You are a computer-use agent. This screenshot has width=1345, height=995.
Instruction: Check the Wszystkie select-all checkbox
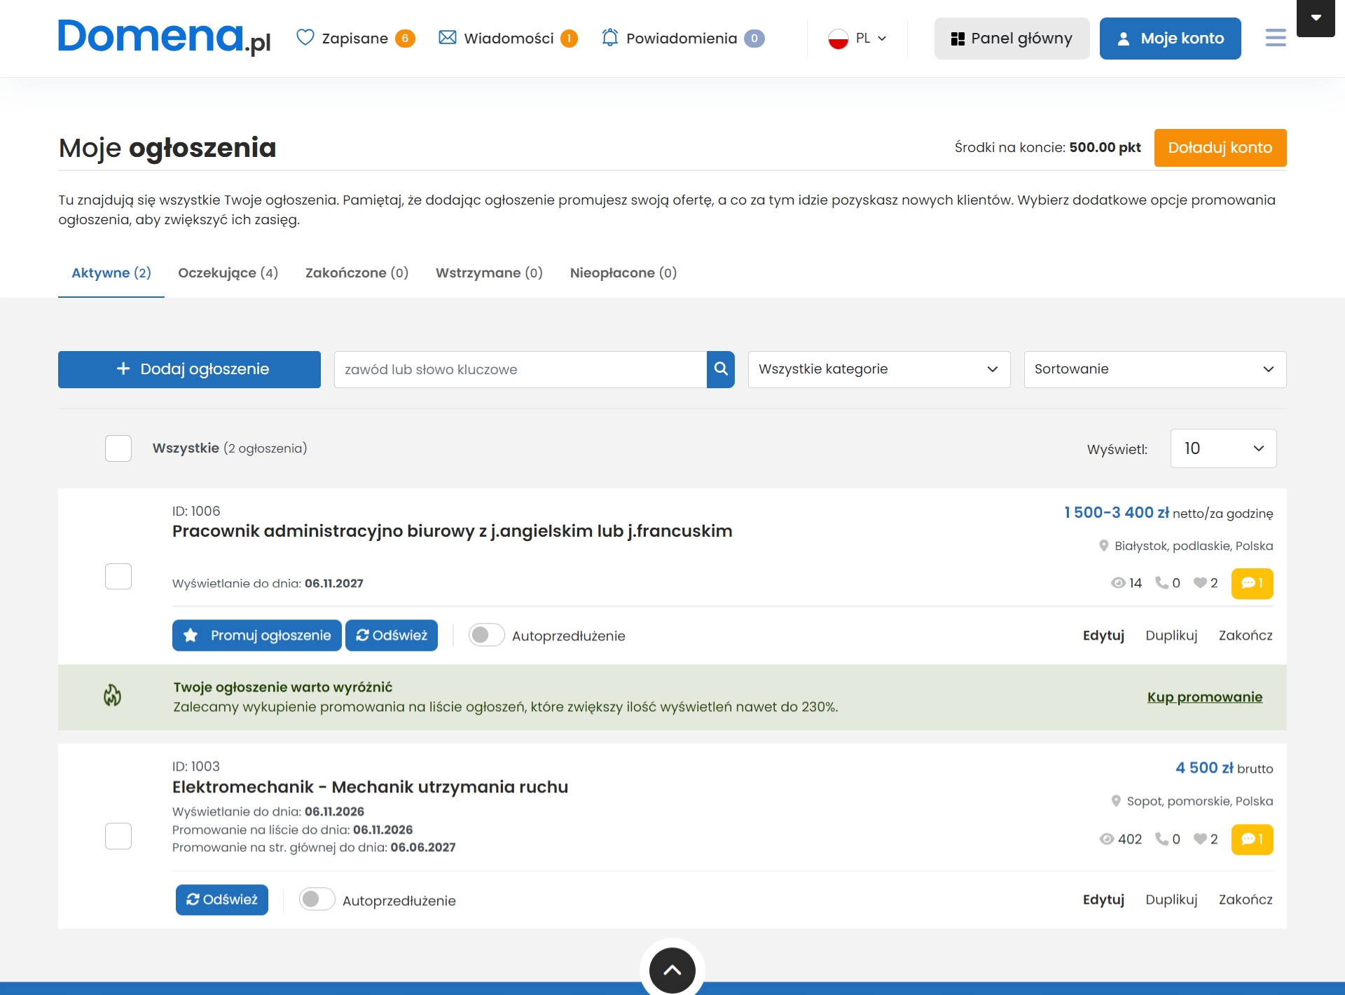118,448
